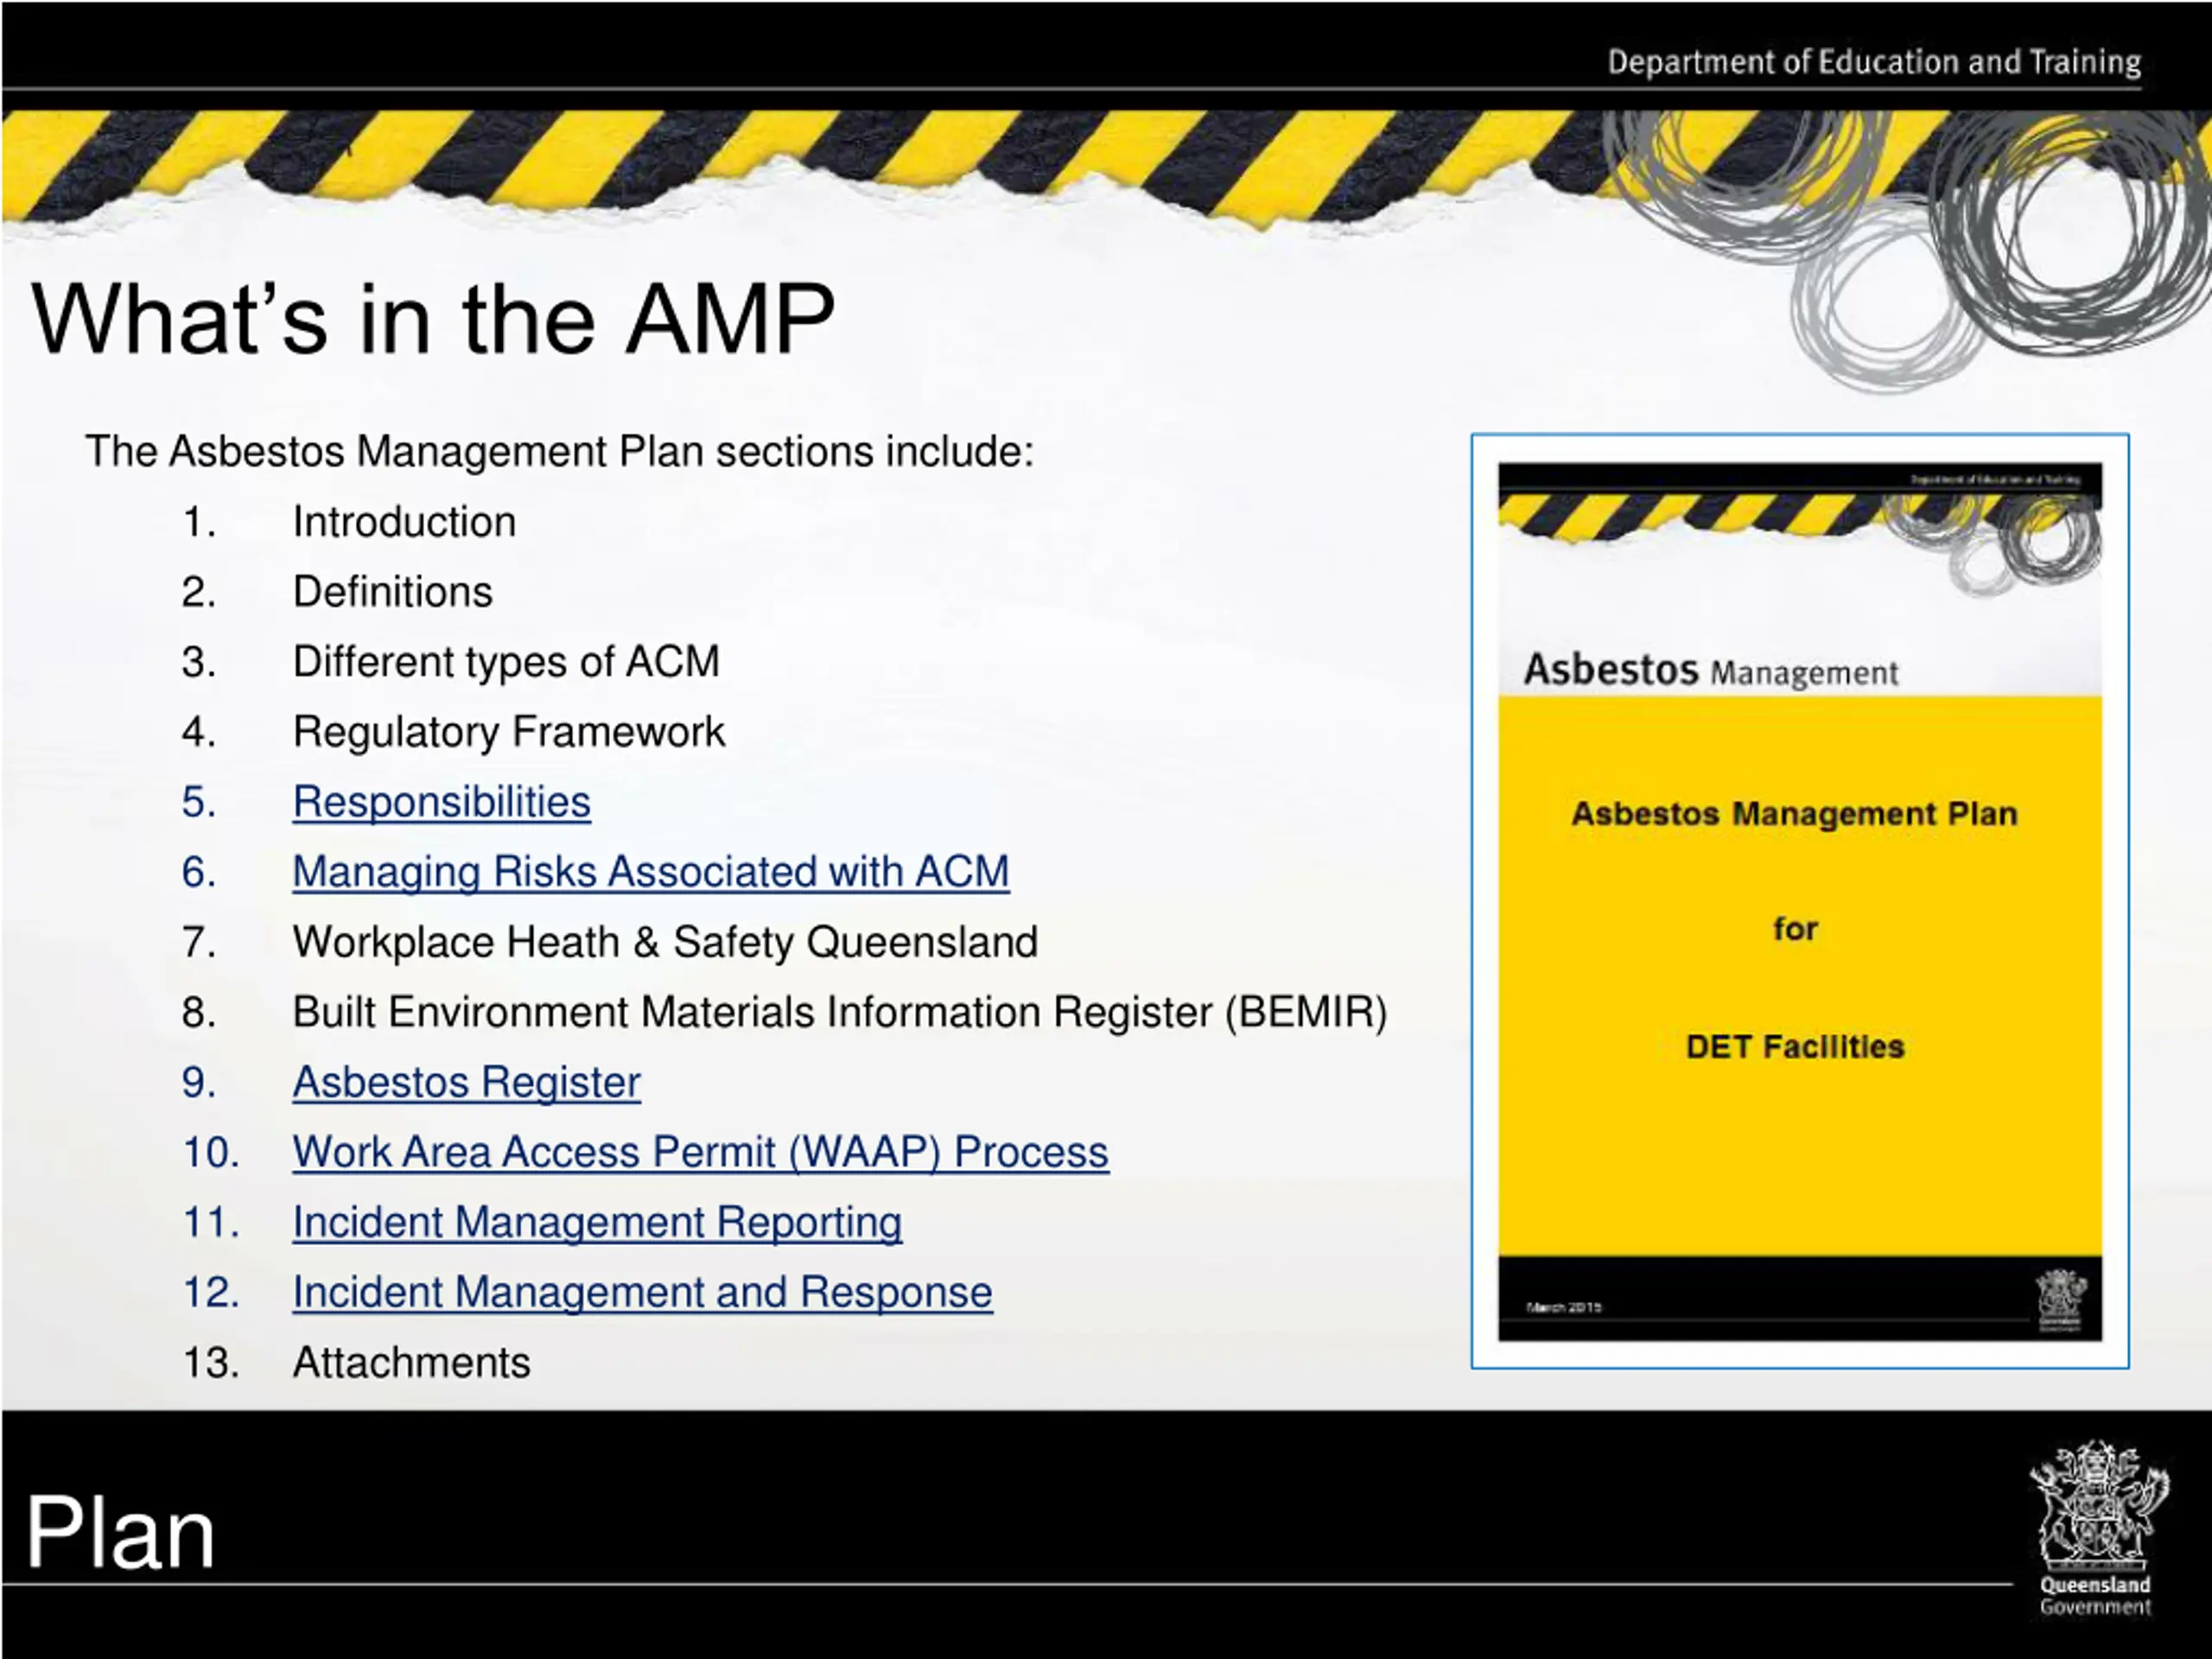Open Work Area Access Permit (WAAP) Process link
The width and height of the screenshot is (2212, 1659).
point(700,1152)
